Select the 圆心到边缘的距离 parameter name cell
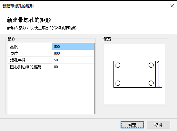 coord(30,67)
